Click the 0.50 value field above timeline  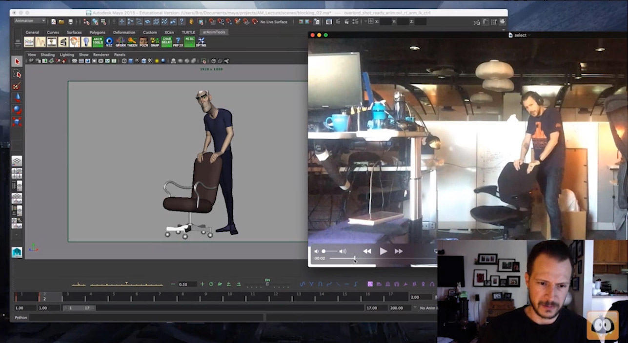[187, 284]
